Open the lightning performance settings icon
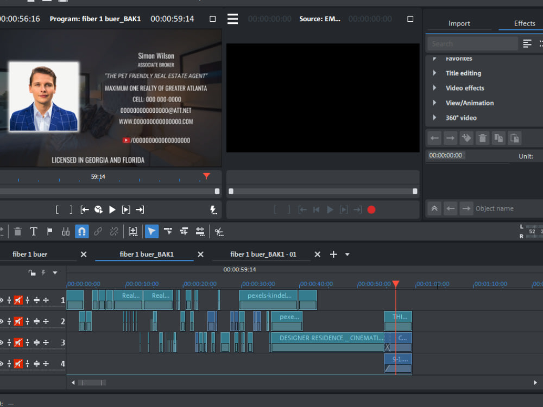Screen dimensions: 543x407 [x=213, y=210]
